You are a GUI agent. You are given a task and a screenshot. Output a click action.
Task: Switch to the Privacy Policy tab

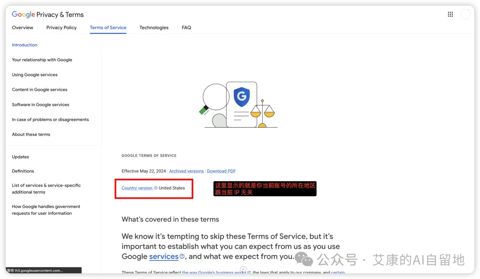[61, 28]
